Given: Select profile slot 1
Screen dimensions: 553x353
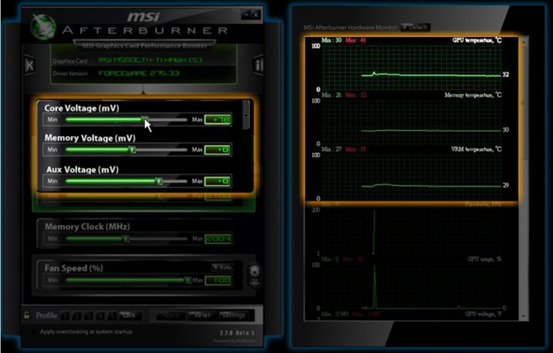Looking at the screenshot, I should 65,315.
